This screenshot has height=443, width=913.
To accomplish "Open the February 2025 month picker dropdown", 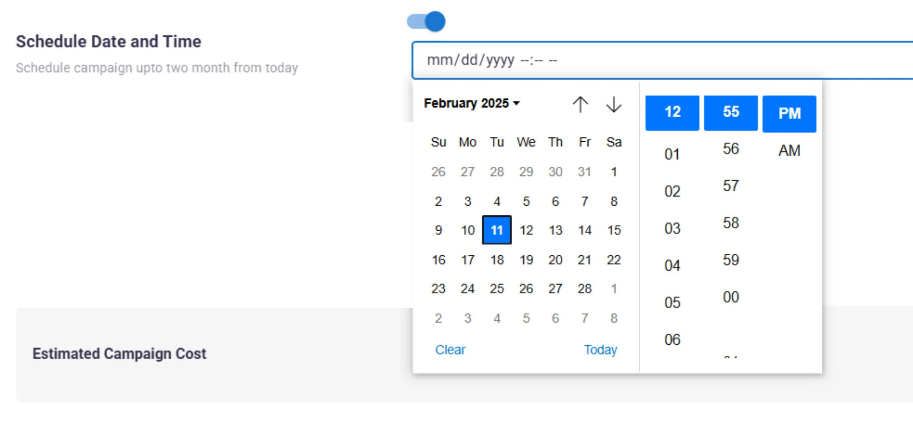I will coord(472,103).
